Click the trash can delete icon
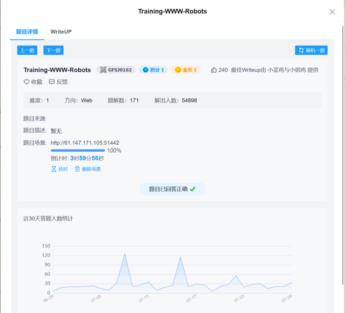 pyautogui.click(x=77, y=169)
